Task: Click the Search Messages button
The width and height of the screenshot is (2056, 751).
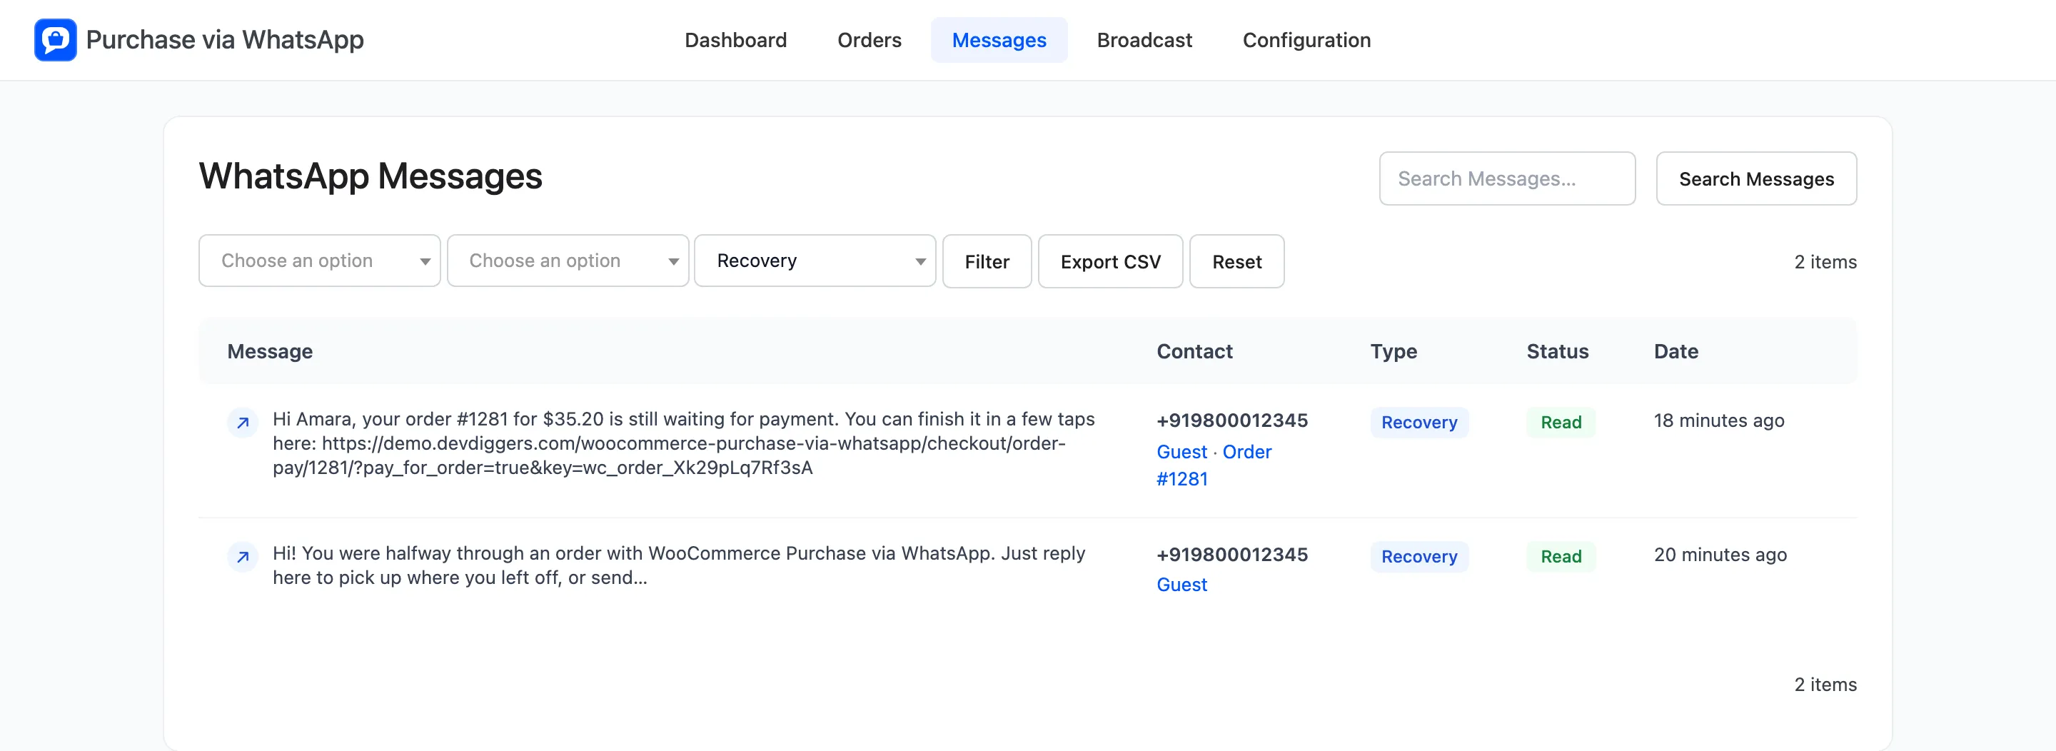Action: [x=1756, y=178]
